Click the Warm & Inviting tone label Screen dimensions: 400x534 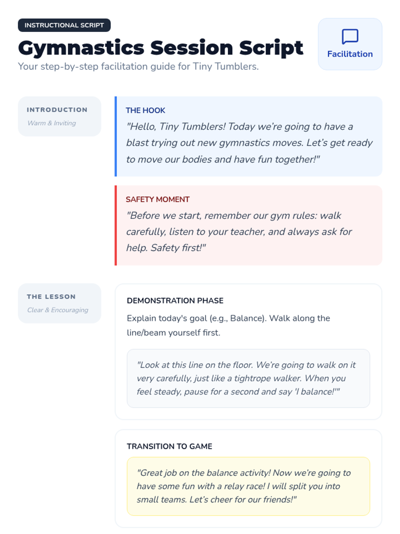click(x=52, y=123)
